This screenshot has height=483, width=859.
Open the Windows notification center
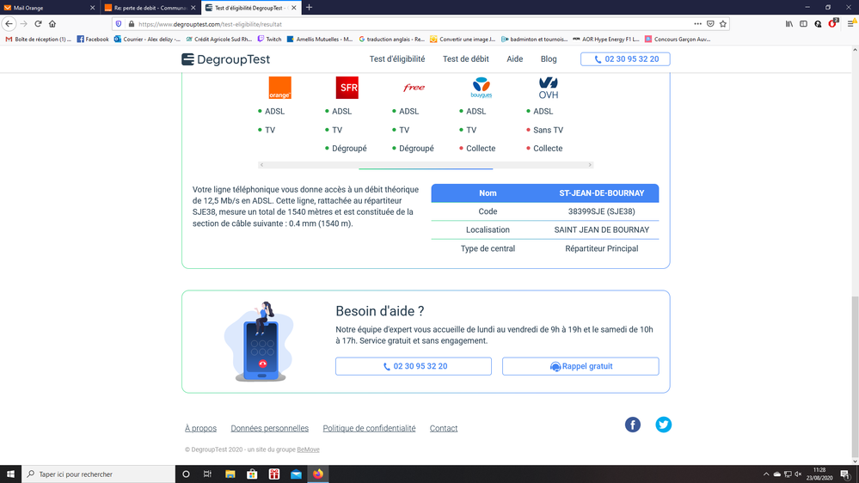click(x=845, y=474)
